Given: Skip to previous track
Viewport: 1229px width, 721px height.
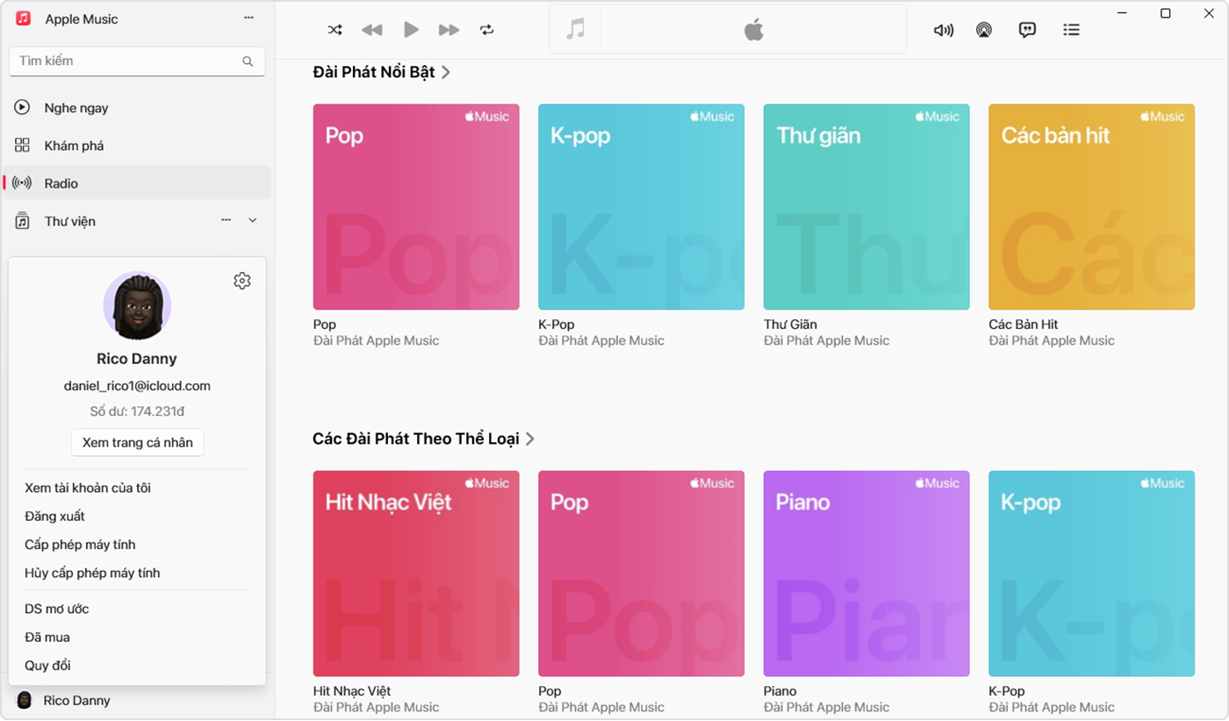Looking at the screenshot, I should [x=372, y=30].
